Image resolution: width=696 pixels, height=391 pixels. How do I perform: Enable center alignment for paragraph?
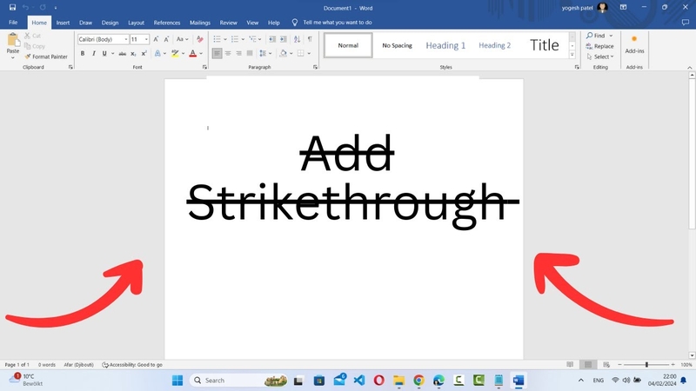[228, 53]
